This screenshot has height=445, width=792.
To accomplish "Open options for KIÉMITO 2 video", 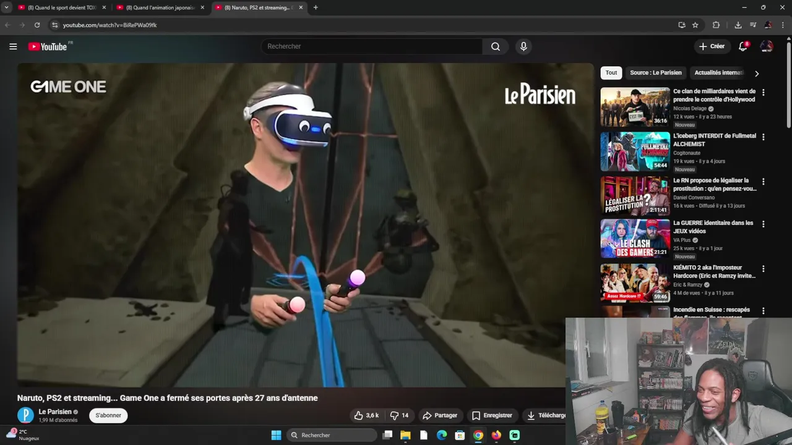I will (763, 269).
